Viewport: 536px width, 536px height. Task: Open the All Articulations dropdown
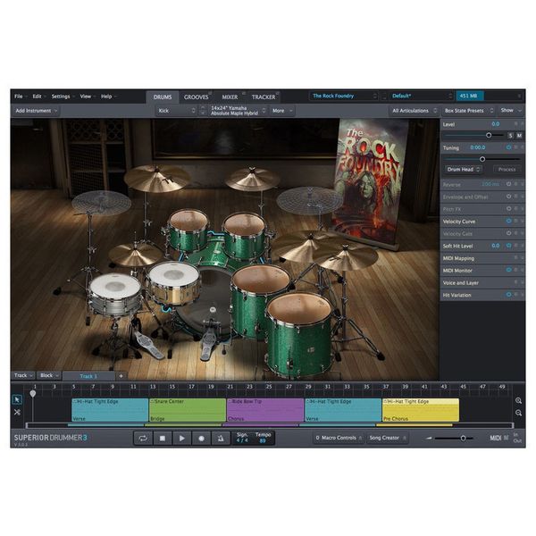pos(415,111)
